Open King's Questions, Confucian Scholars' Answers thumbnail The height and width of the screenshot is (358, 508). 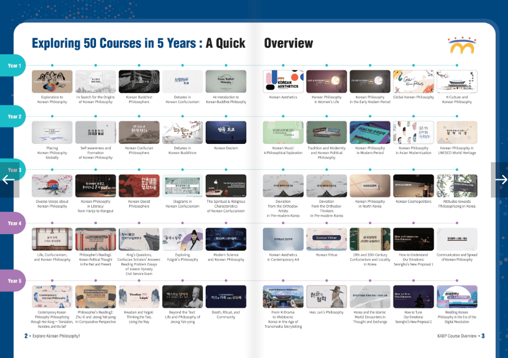[x=139, y=239]
